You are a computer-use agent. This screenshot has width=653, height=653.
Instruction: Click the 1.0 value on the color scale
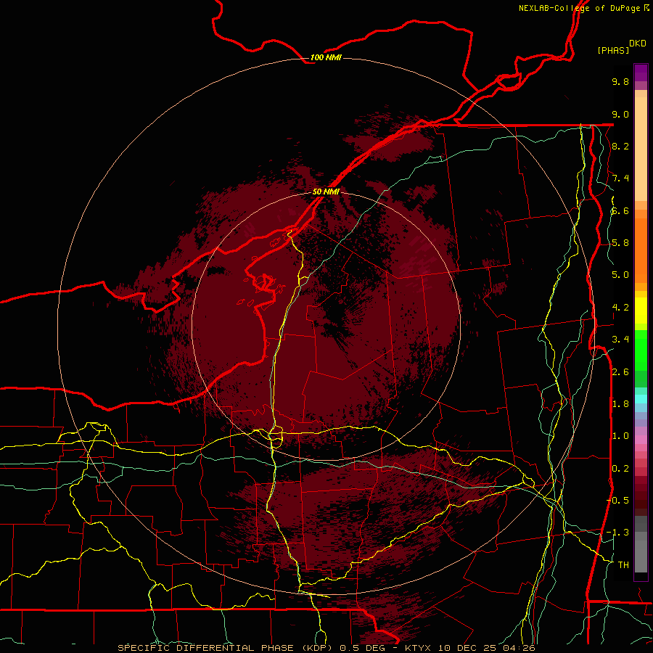620,436
